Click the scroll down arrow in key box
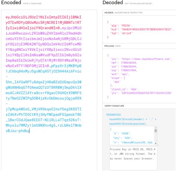Viewport: 176px width, 171px height. pos(156,143)
